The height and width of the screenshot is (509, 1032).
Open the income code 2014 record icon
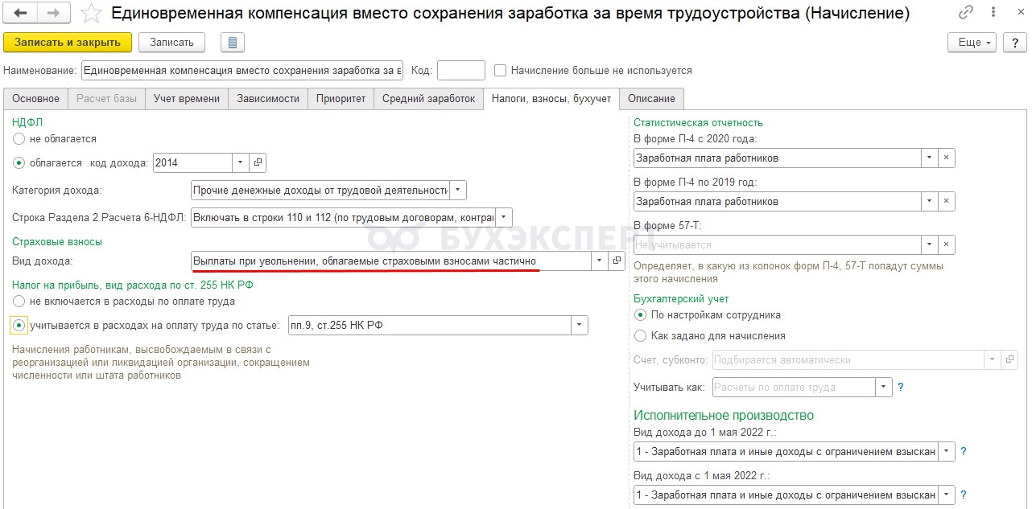point(258,162)
